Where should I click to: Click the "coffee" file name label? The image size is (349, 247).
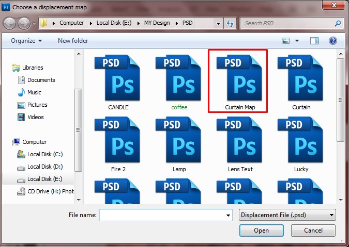coord(179,107)
